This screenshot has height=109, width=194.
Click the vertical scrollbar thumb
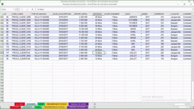coord(193,85)
